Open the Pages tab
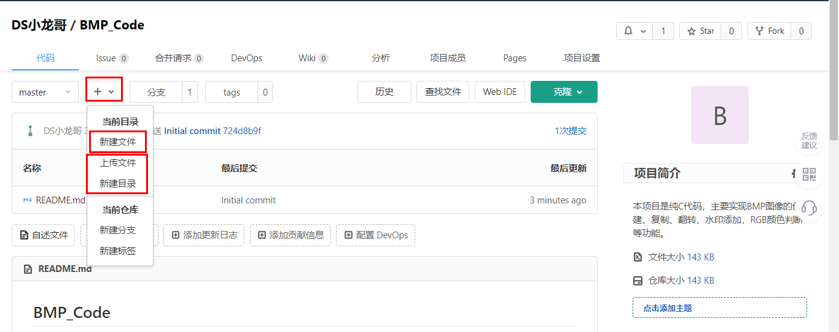Screen dimensions: 839x332 pos(515,58)
